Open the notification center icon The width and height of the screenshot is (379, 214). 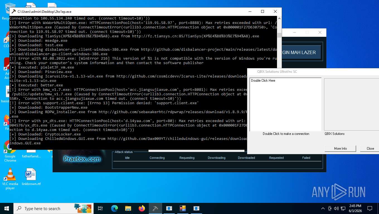[370, 208]
